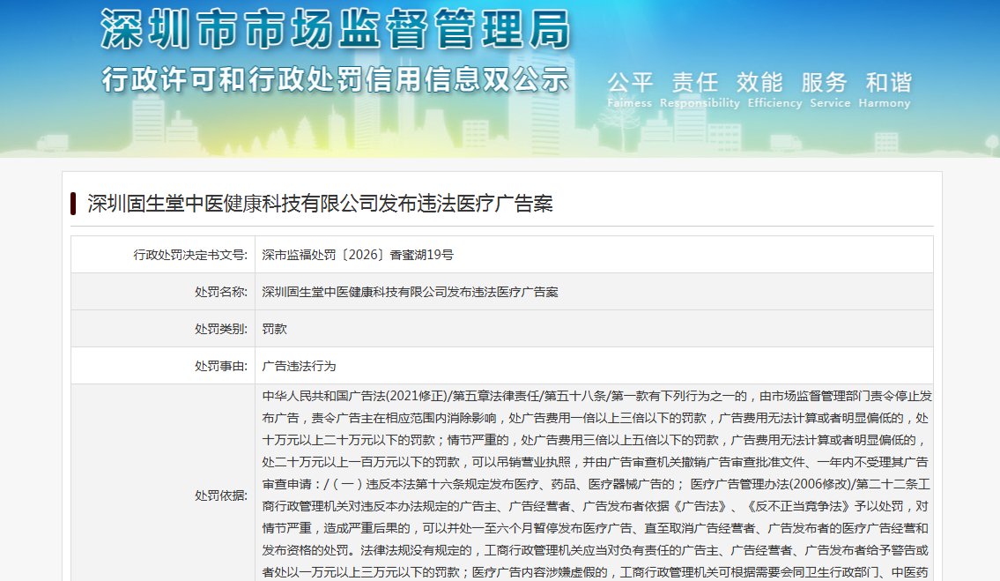
Task: Click the line starting 审查申请：/（一）违反本法第十六条
Action: pyautogui.click(x=596, y=484)
